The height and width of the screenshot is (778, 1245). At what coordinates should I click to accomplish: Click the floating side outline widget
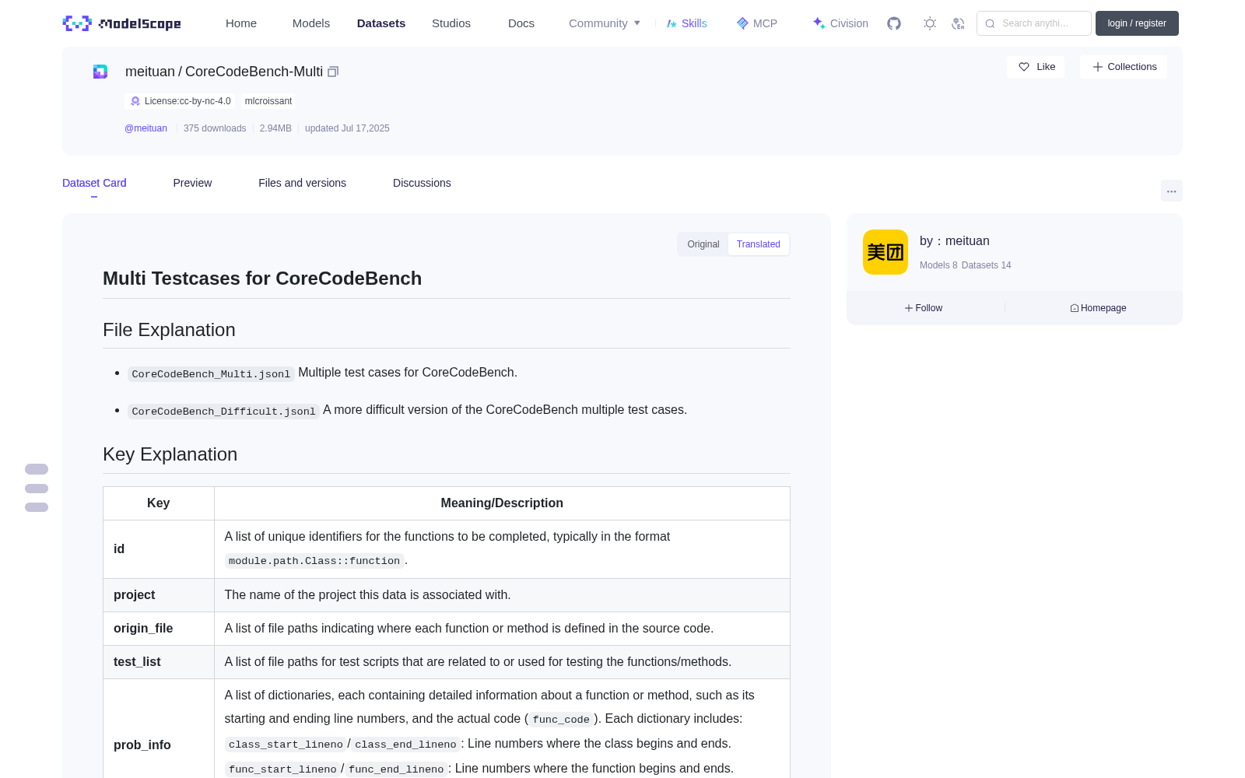[37, 489]
